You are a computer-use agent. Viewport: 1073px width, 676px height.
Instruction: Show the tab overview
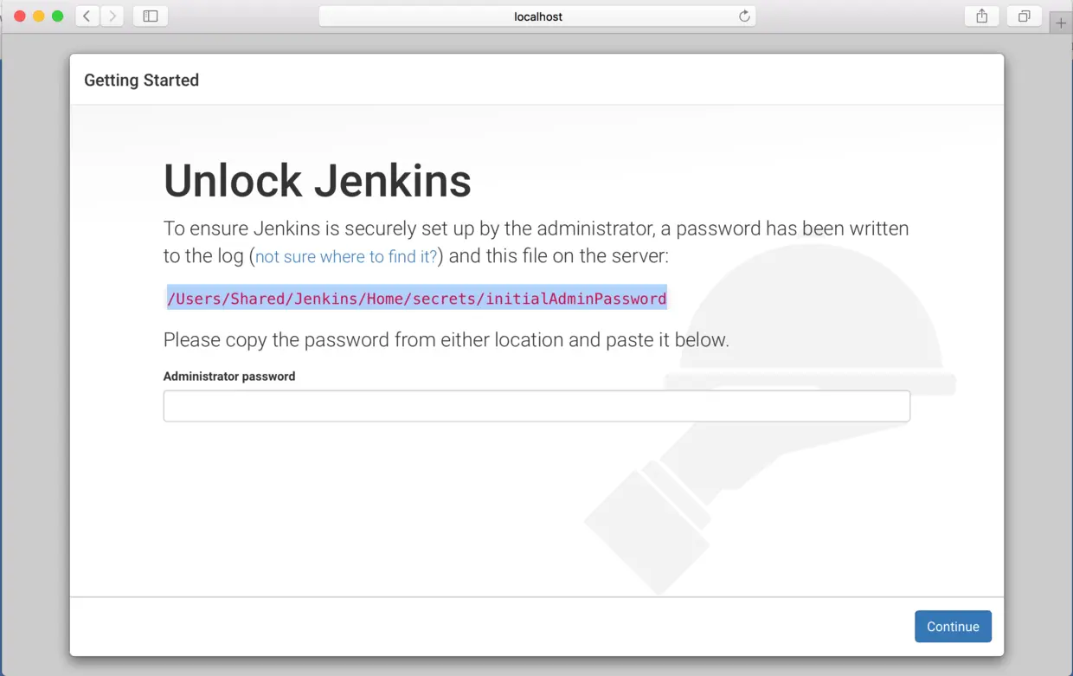[x=1025, y=16]
